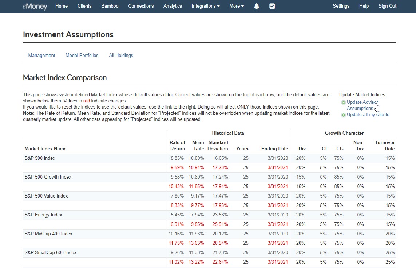The image size is (416, 268).
Task: Click the red 22.64% standard deviation value
Action: (220, 262)
